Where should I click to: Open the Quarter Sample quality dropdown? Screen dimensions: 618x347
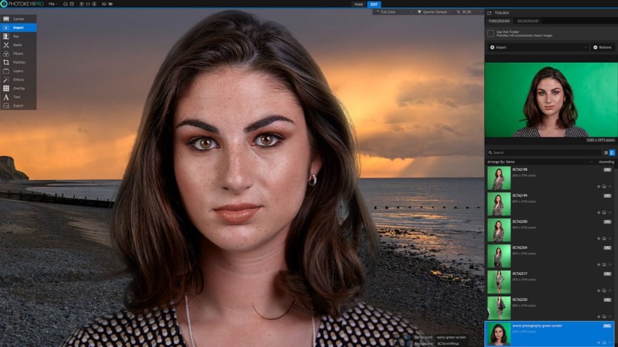[x=434, y=12]
